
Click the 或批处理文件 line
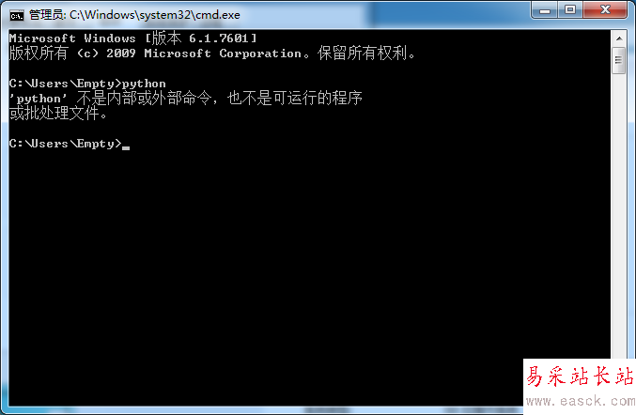(x=58, y=113)
